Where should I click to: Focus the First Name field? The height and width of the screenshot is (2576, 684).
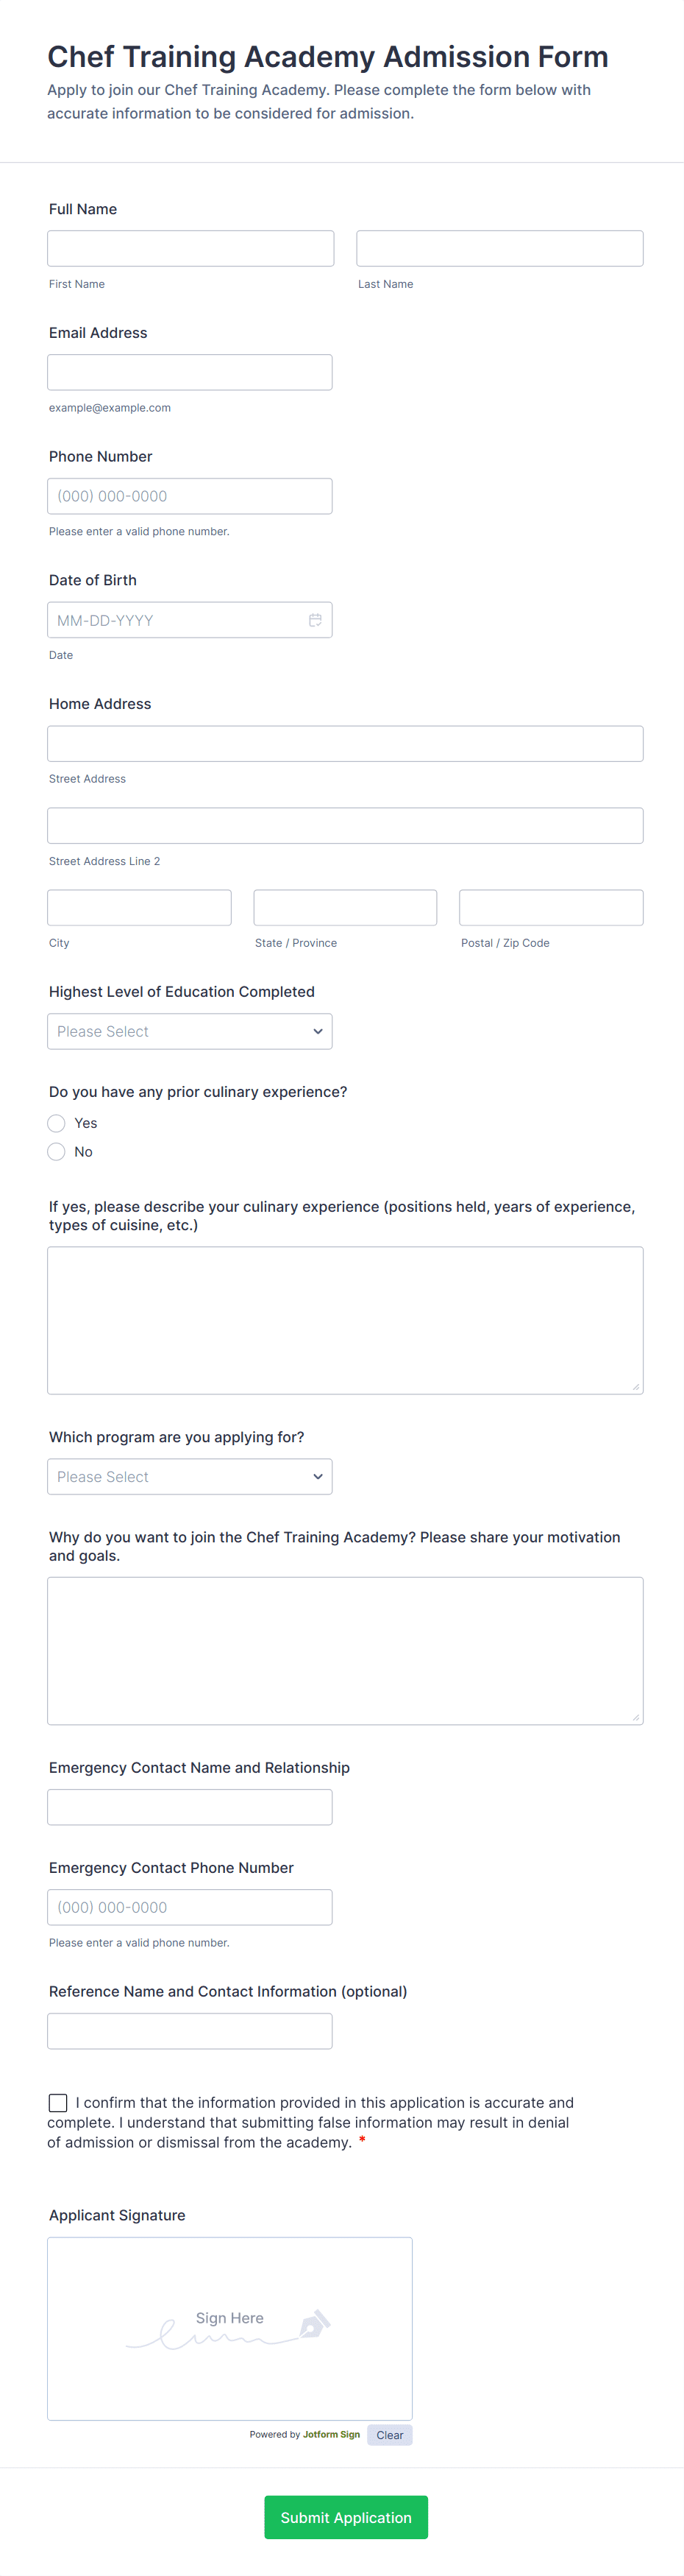pyautogui.click(x=190, y=248)
